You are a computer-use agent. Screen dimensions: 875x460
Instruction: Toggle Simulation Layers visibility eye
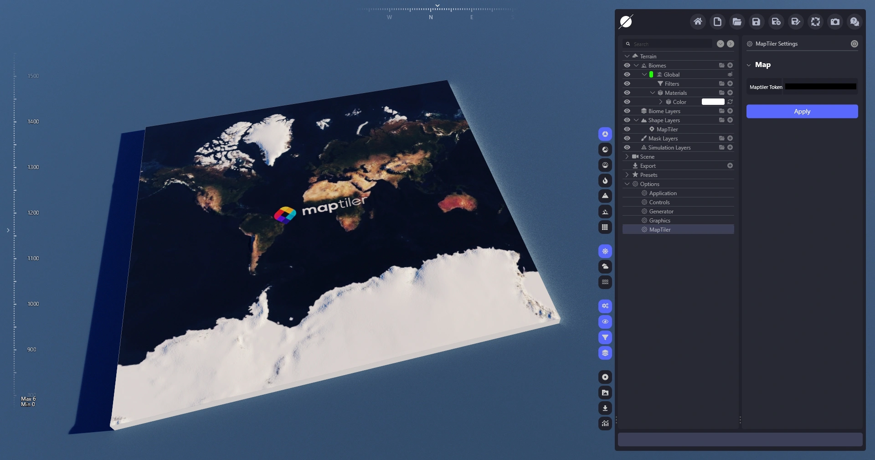tap(627, 147)
